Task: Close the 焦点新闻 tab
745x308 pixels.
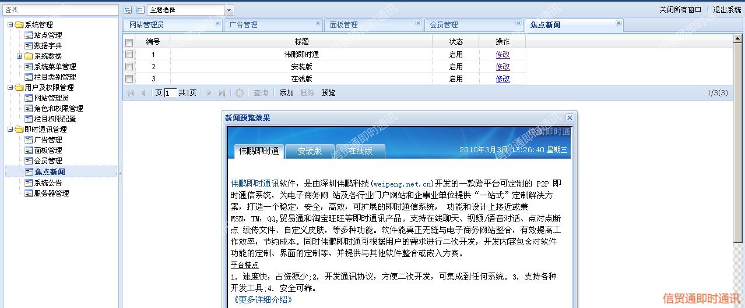Action: tap(619, 23)
